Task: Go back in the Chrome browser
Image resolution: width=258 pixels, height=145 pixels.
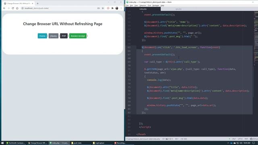Action: pyautogui.click(x=4, y=8)
